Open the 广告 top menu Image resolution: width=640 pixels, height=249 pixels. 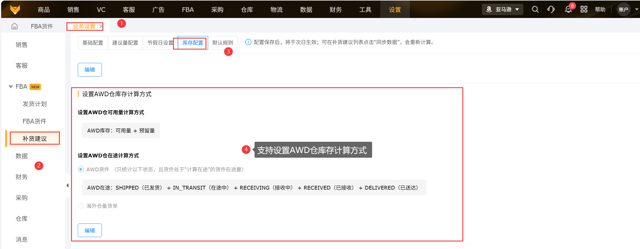(x=158, y=10)
